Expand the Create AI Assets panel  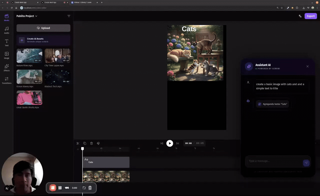coord(43,40)
